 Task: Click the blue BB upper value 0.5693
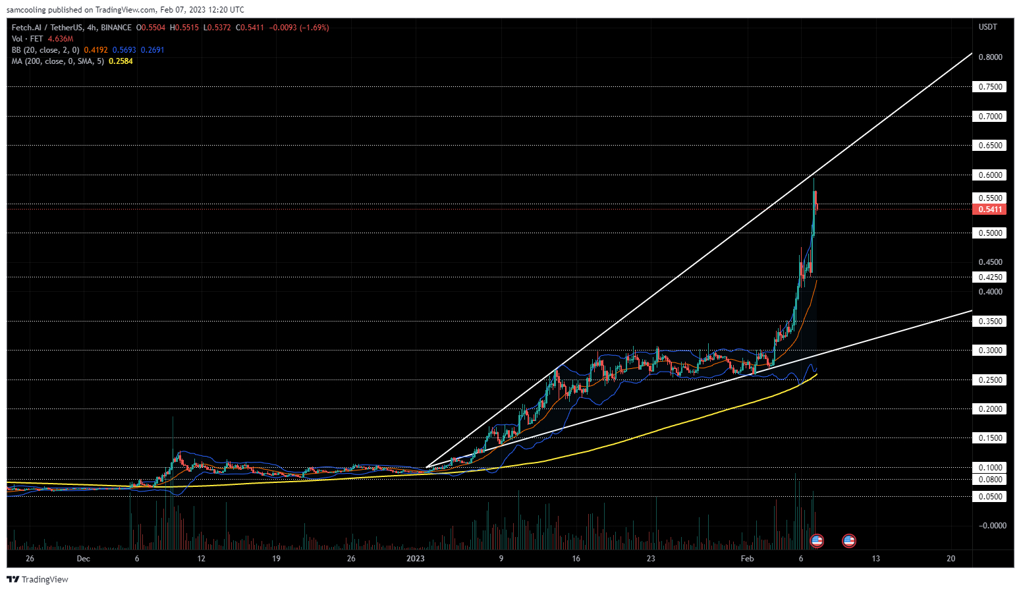(x=124, y=50)
